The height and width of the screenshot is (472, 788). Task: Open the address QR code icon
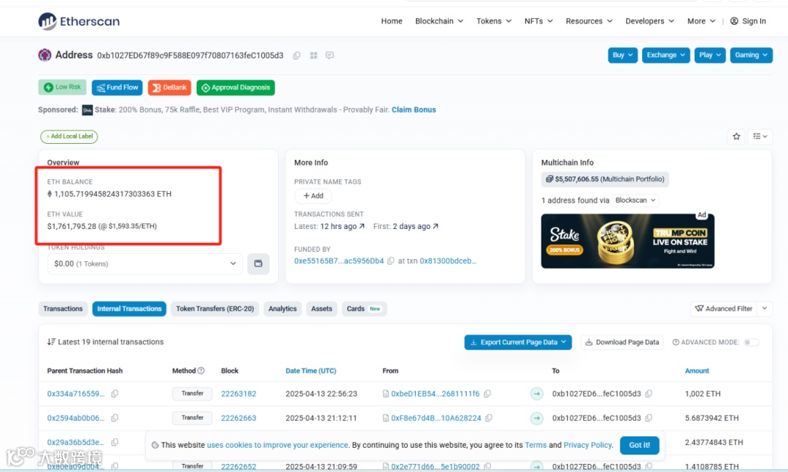[x=314, y=55]
